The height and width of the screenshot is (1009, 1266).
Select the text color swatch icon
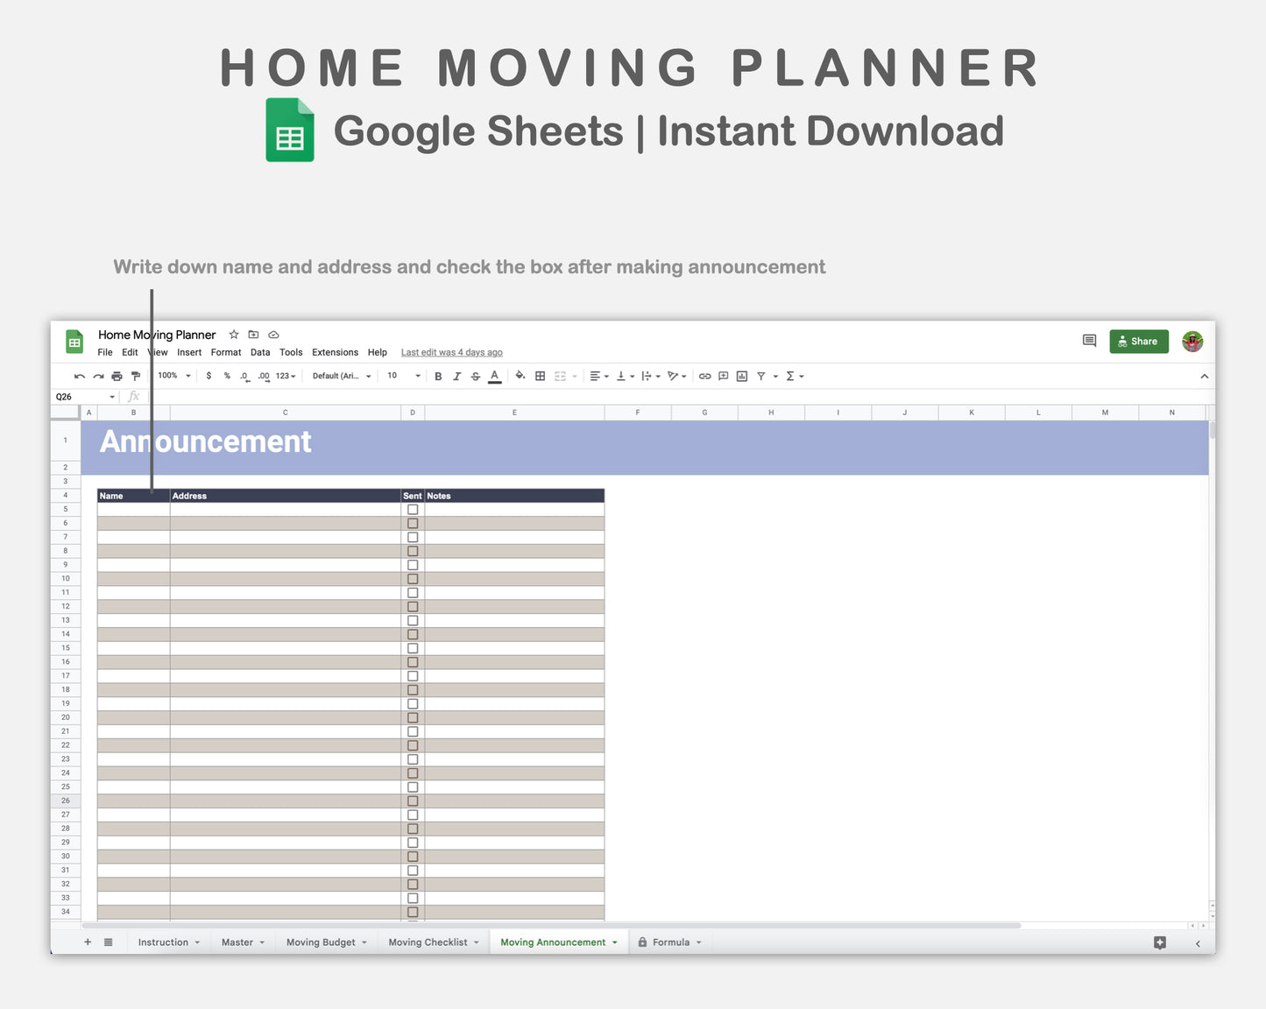point(494,376)
